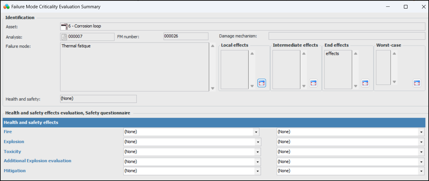Screen dimensions: 429x181
Task: Click the Worst-case scroll up arrow
Action: [x=394, y=54]
